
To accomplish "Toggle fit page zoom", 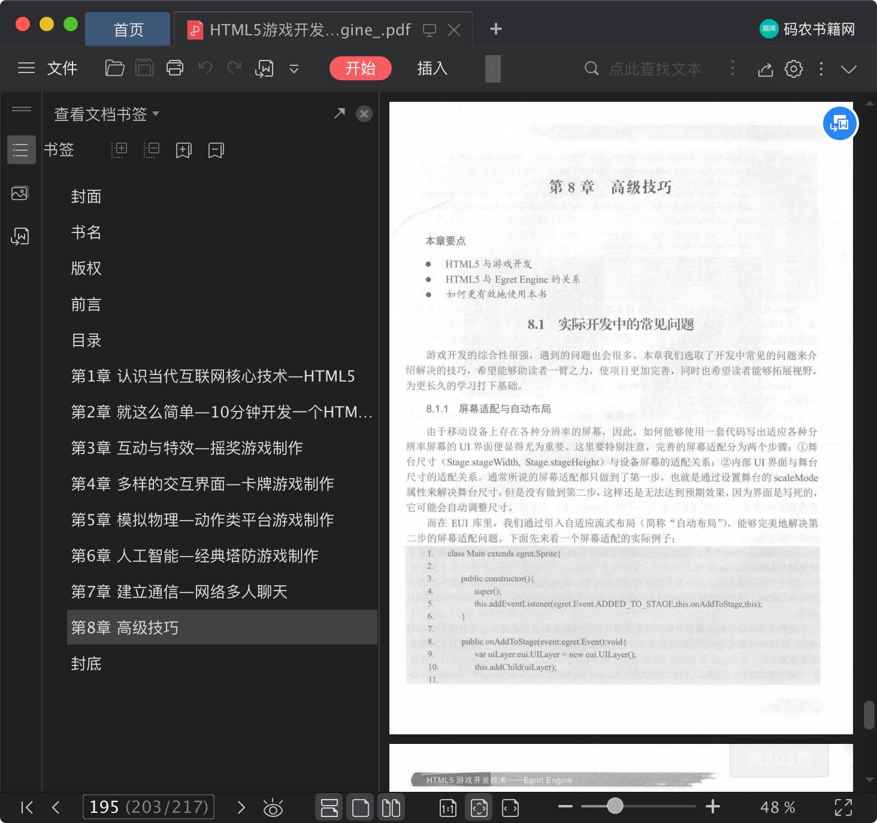I will [479, 808].
